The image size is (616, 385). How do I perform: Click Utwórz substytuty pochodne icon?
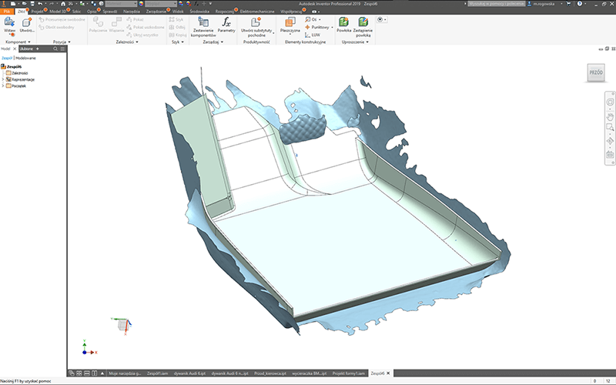pyautogui.click(x=256, y=23)
